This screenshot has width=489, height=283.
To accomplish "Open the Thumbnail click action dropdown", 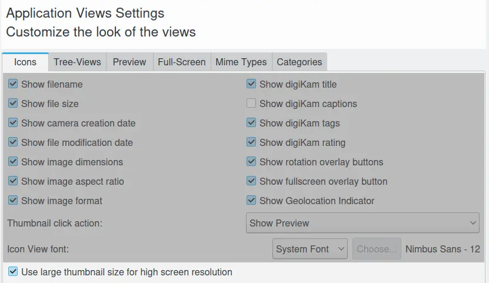I will coord(362,223).
